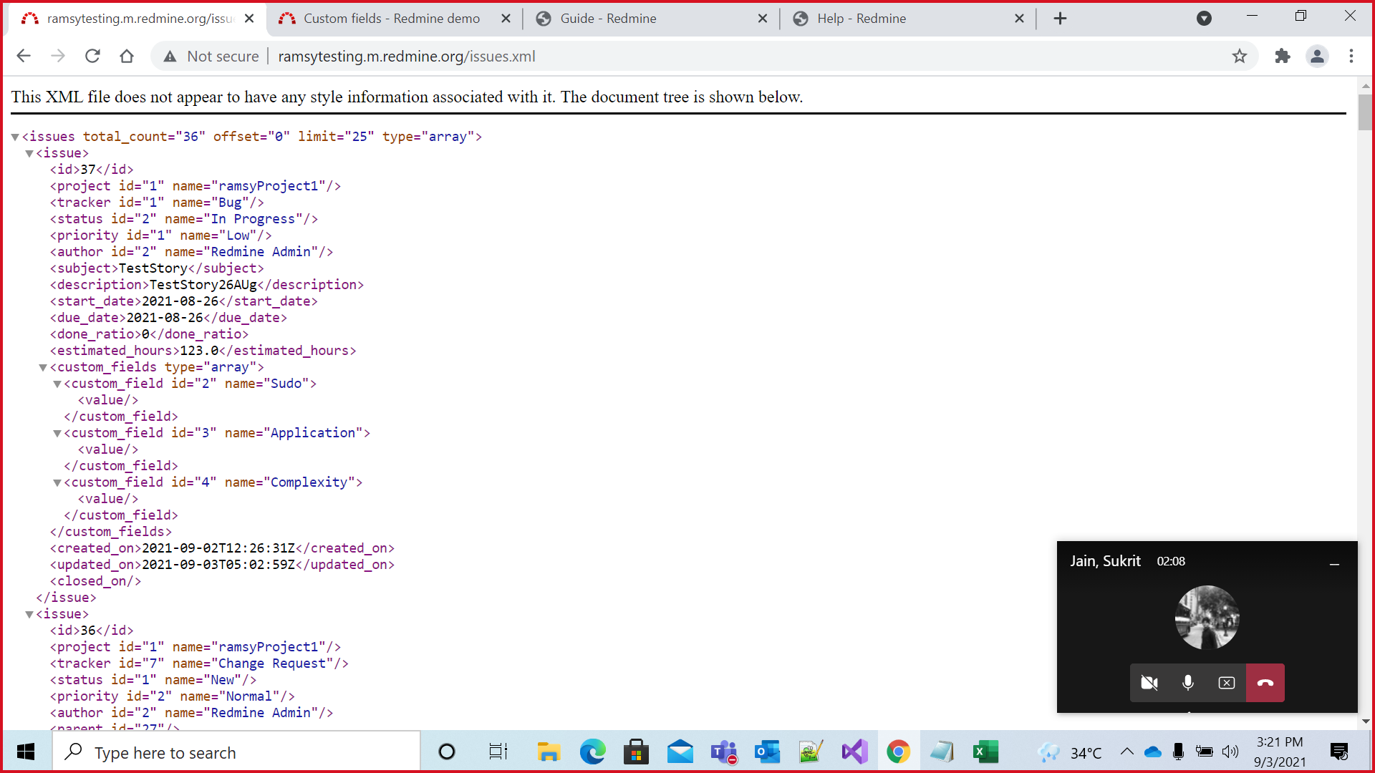Open the browser home page
The width and height of the screenshot is (1375, 773).
(x=127, y=56)
